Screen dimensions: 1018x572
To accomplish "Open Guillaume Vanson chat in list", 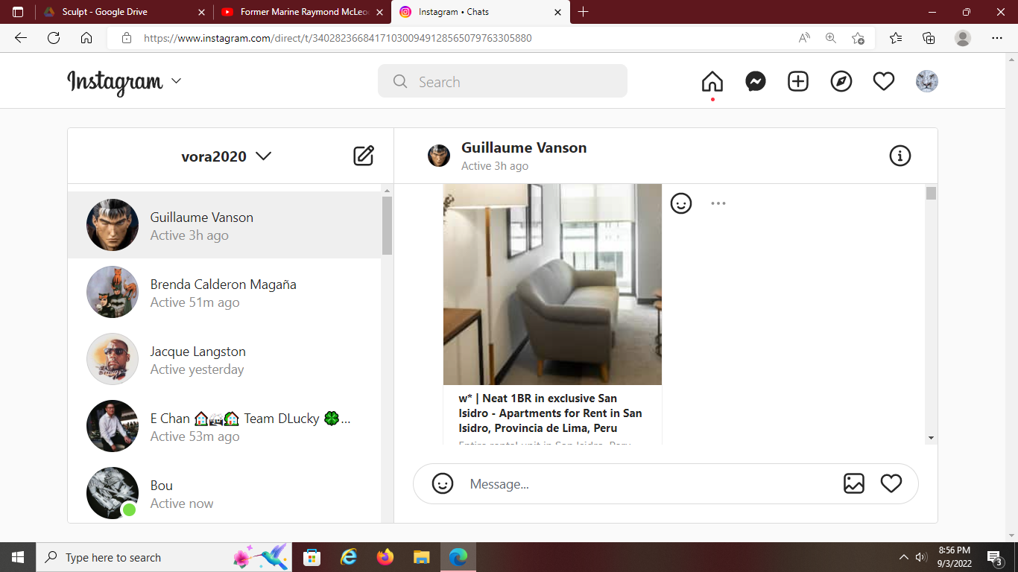I will click(x=224, y=225).
